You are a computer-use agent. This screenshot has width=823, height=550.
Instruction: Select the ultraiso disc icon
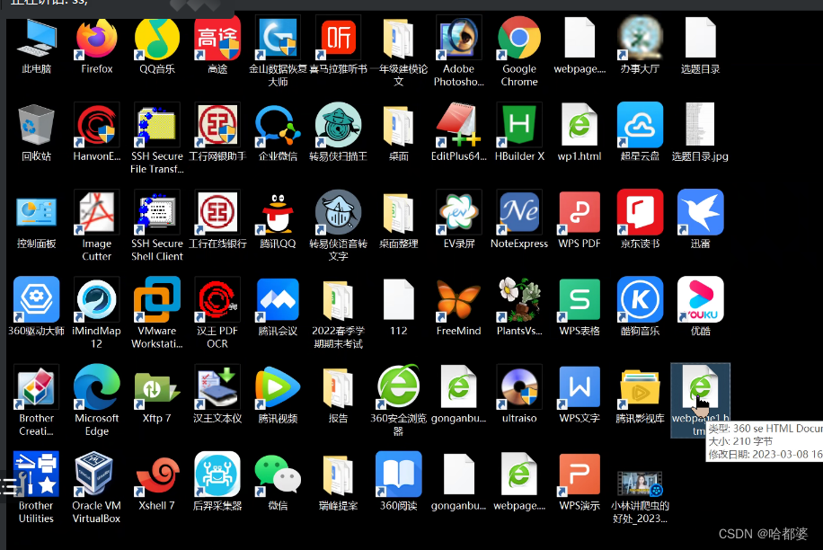[x=519, y=386]
